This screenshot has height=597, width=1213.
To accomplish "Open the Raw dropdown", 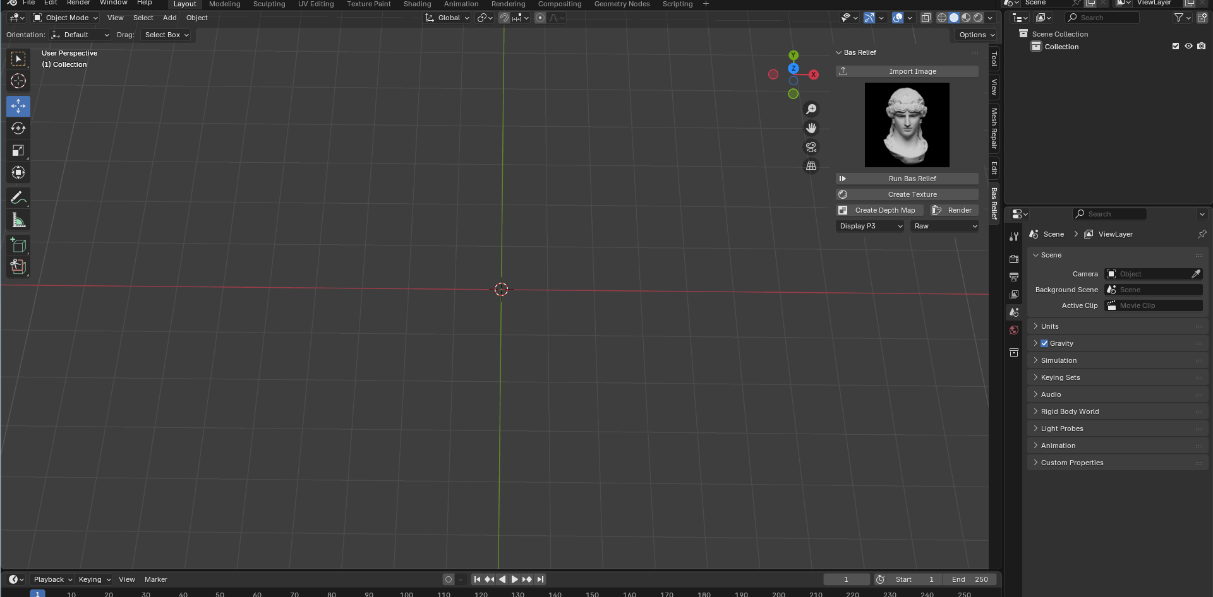I will [x=944, y=226].
